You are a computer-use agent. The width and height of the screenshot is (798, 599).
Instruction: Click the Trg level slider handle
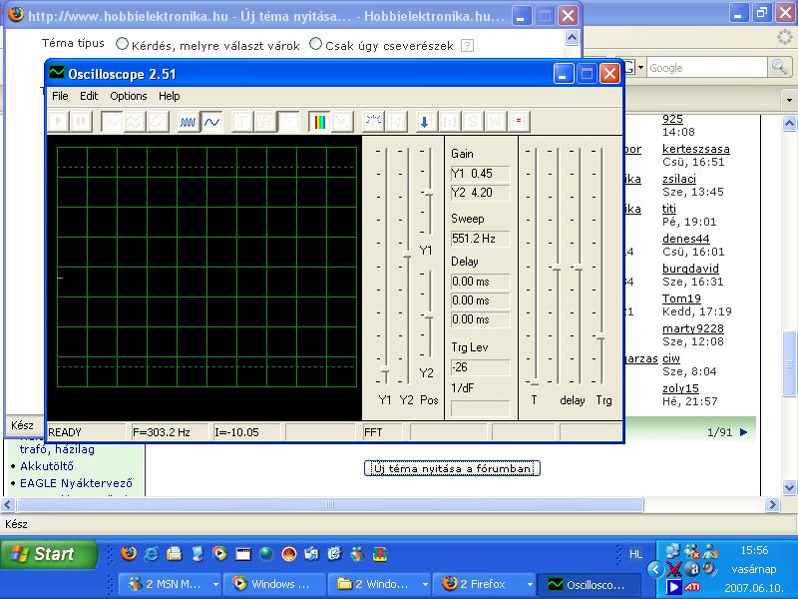pos(600,336)
